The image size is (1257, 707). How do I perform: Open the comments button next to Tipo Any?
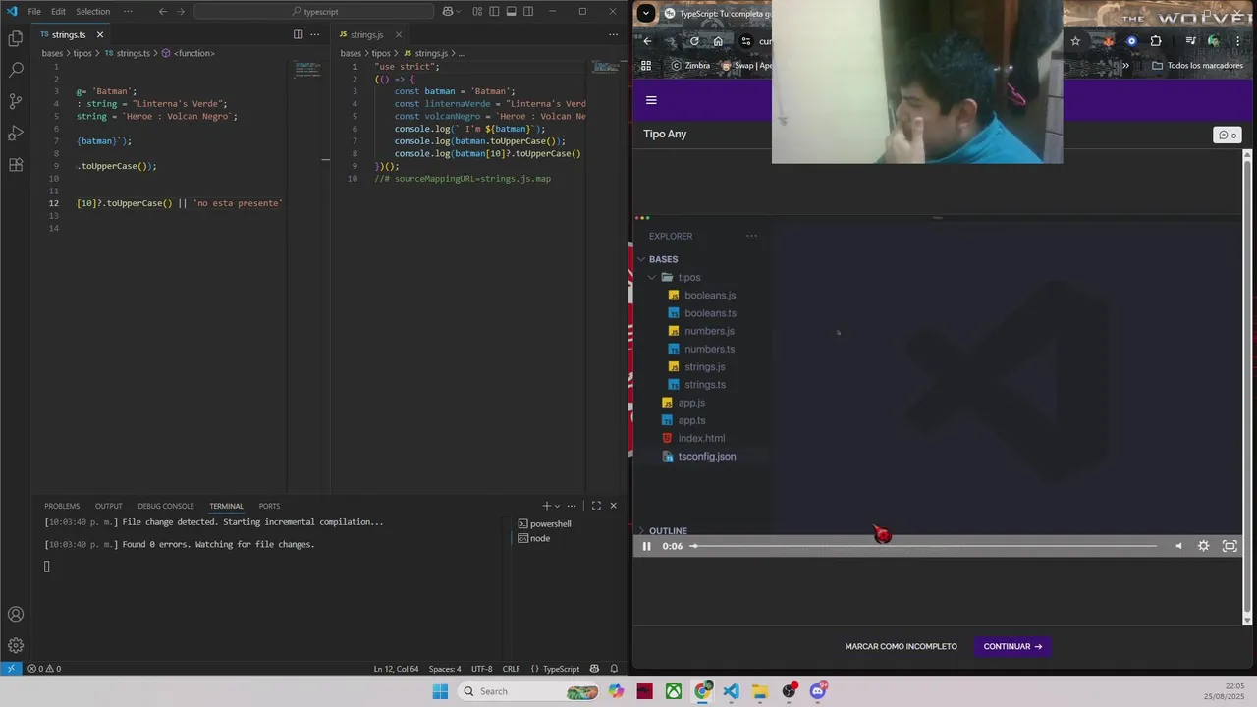point(1228,135)
